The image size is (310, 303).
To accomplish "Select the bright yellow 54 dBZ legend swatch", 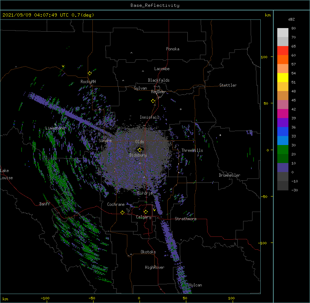I will point(283,77).
